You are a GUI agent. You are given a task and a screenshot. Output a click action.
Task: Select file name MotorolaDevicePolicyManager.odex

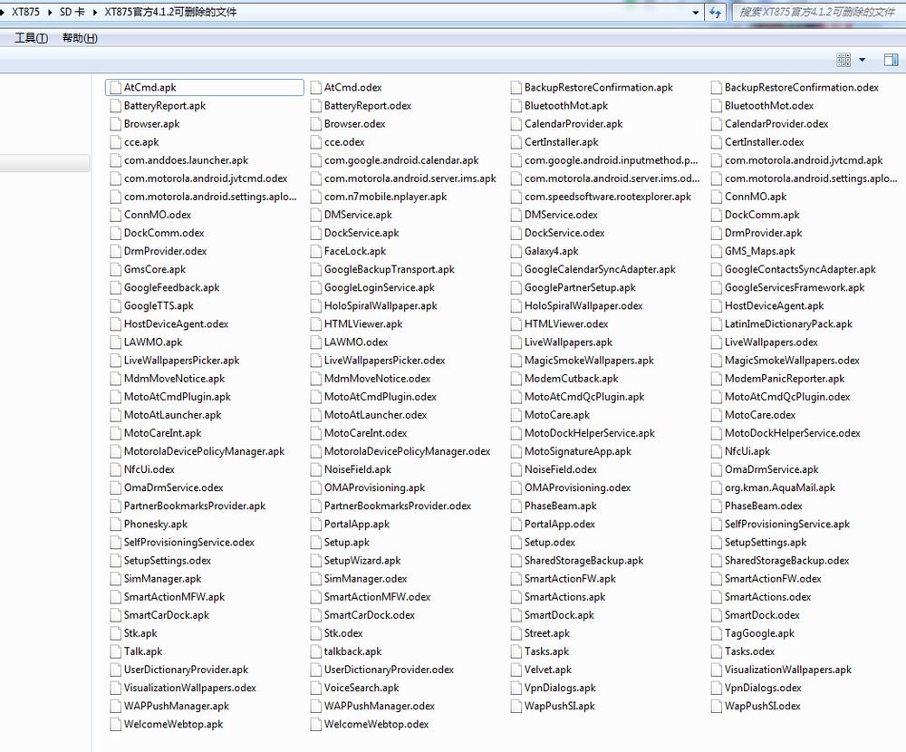coord(408,451)
